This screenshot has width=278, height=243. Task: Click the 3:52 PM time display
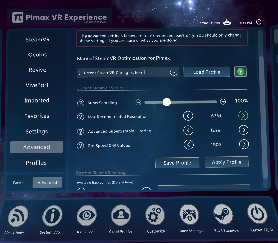[x=246, y=23]
